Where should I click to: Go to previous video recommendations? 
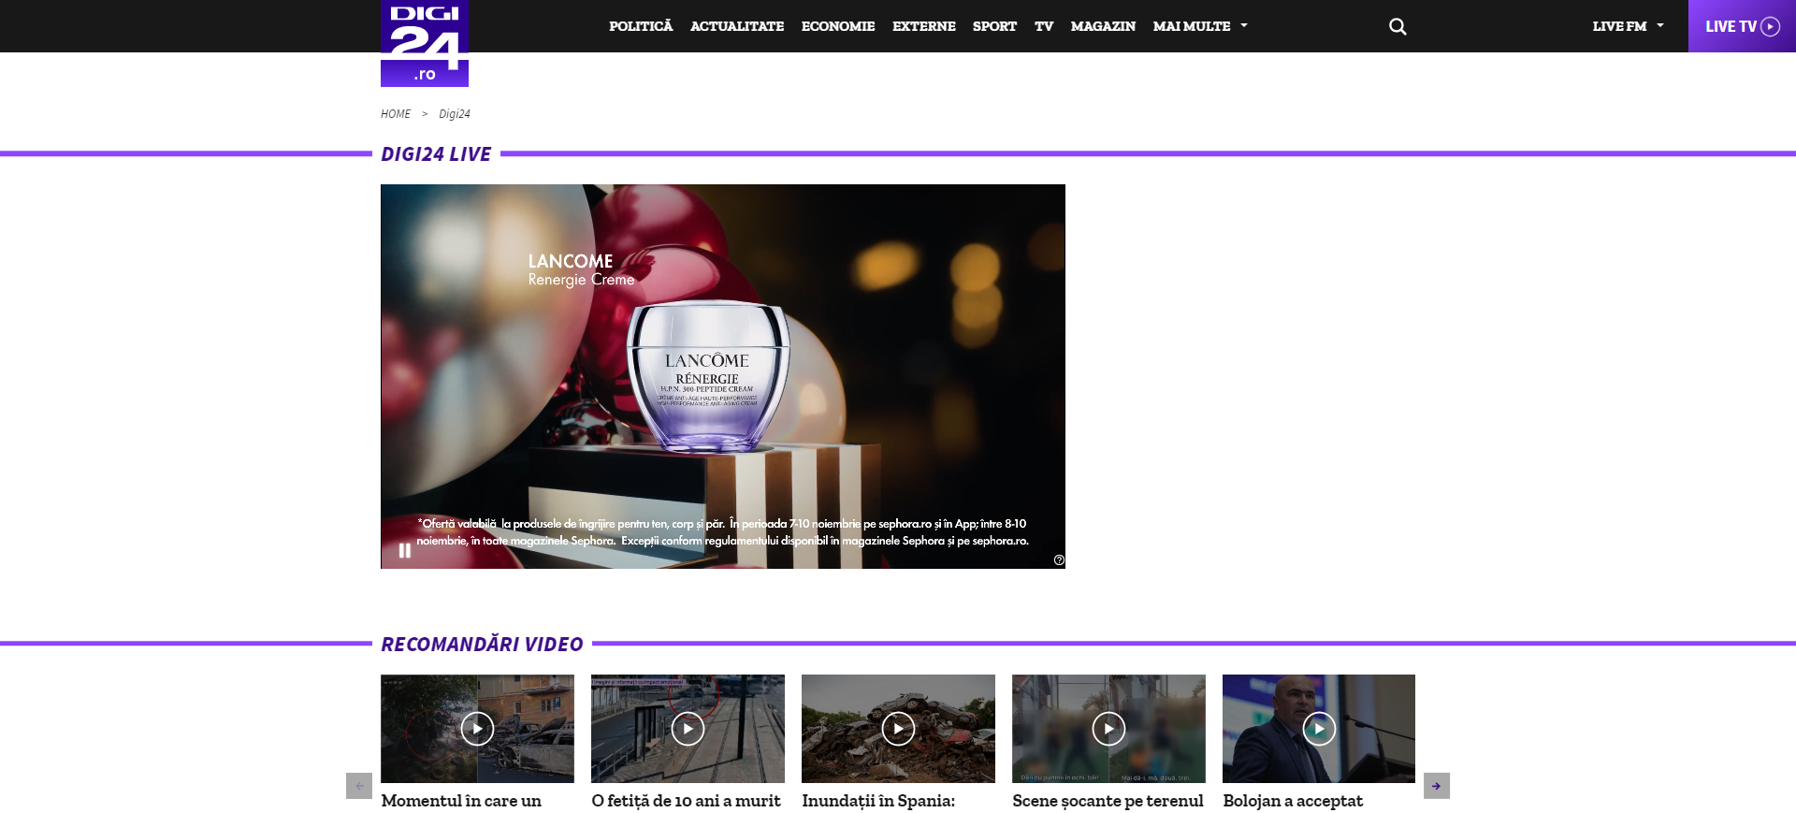point(359,786)
